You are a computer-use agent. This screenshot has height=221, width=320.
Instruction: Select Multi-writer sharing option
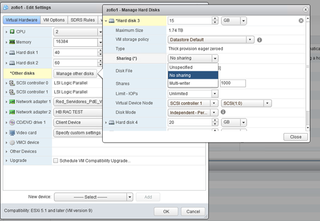193,83
